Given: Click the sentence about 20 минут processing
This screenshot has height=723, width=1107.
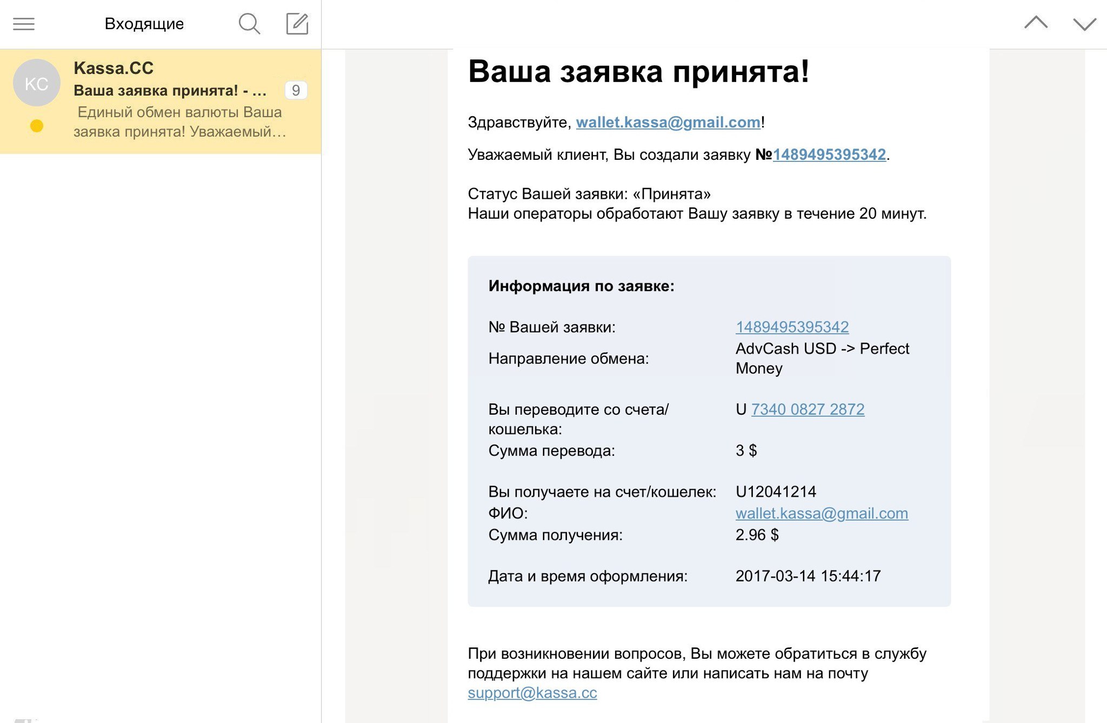Looking at the screenshot, I should point(697,214).
